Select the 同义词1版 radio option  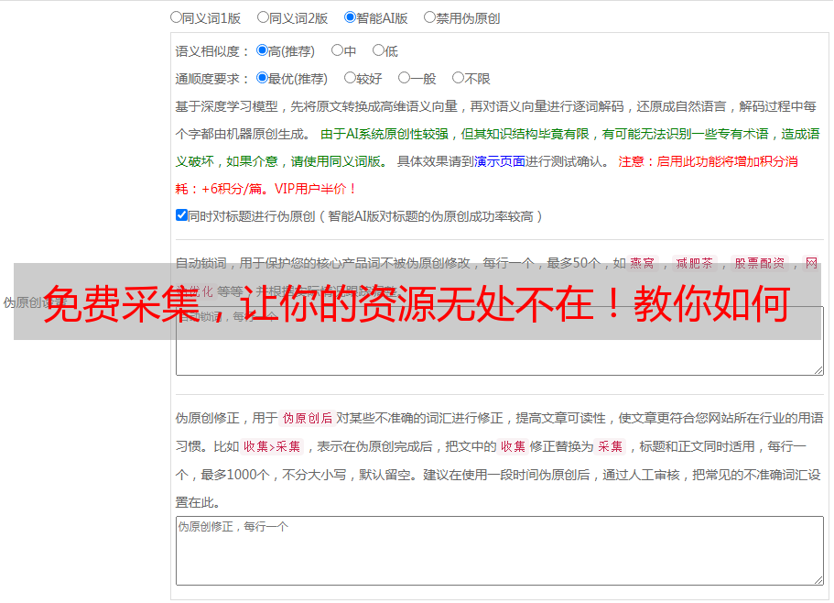click(176, 17)
